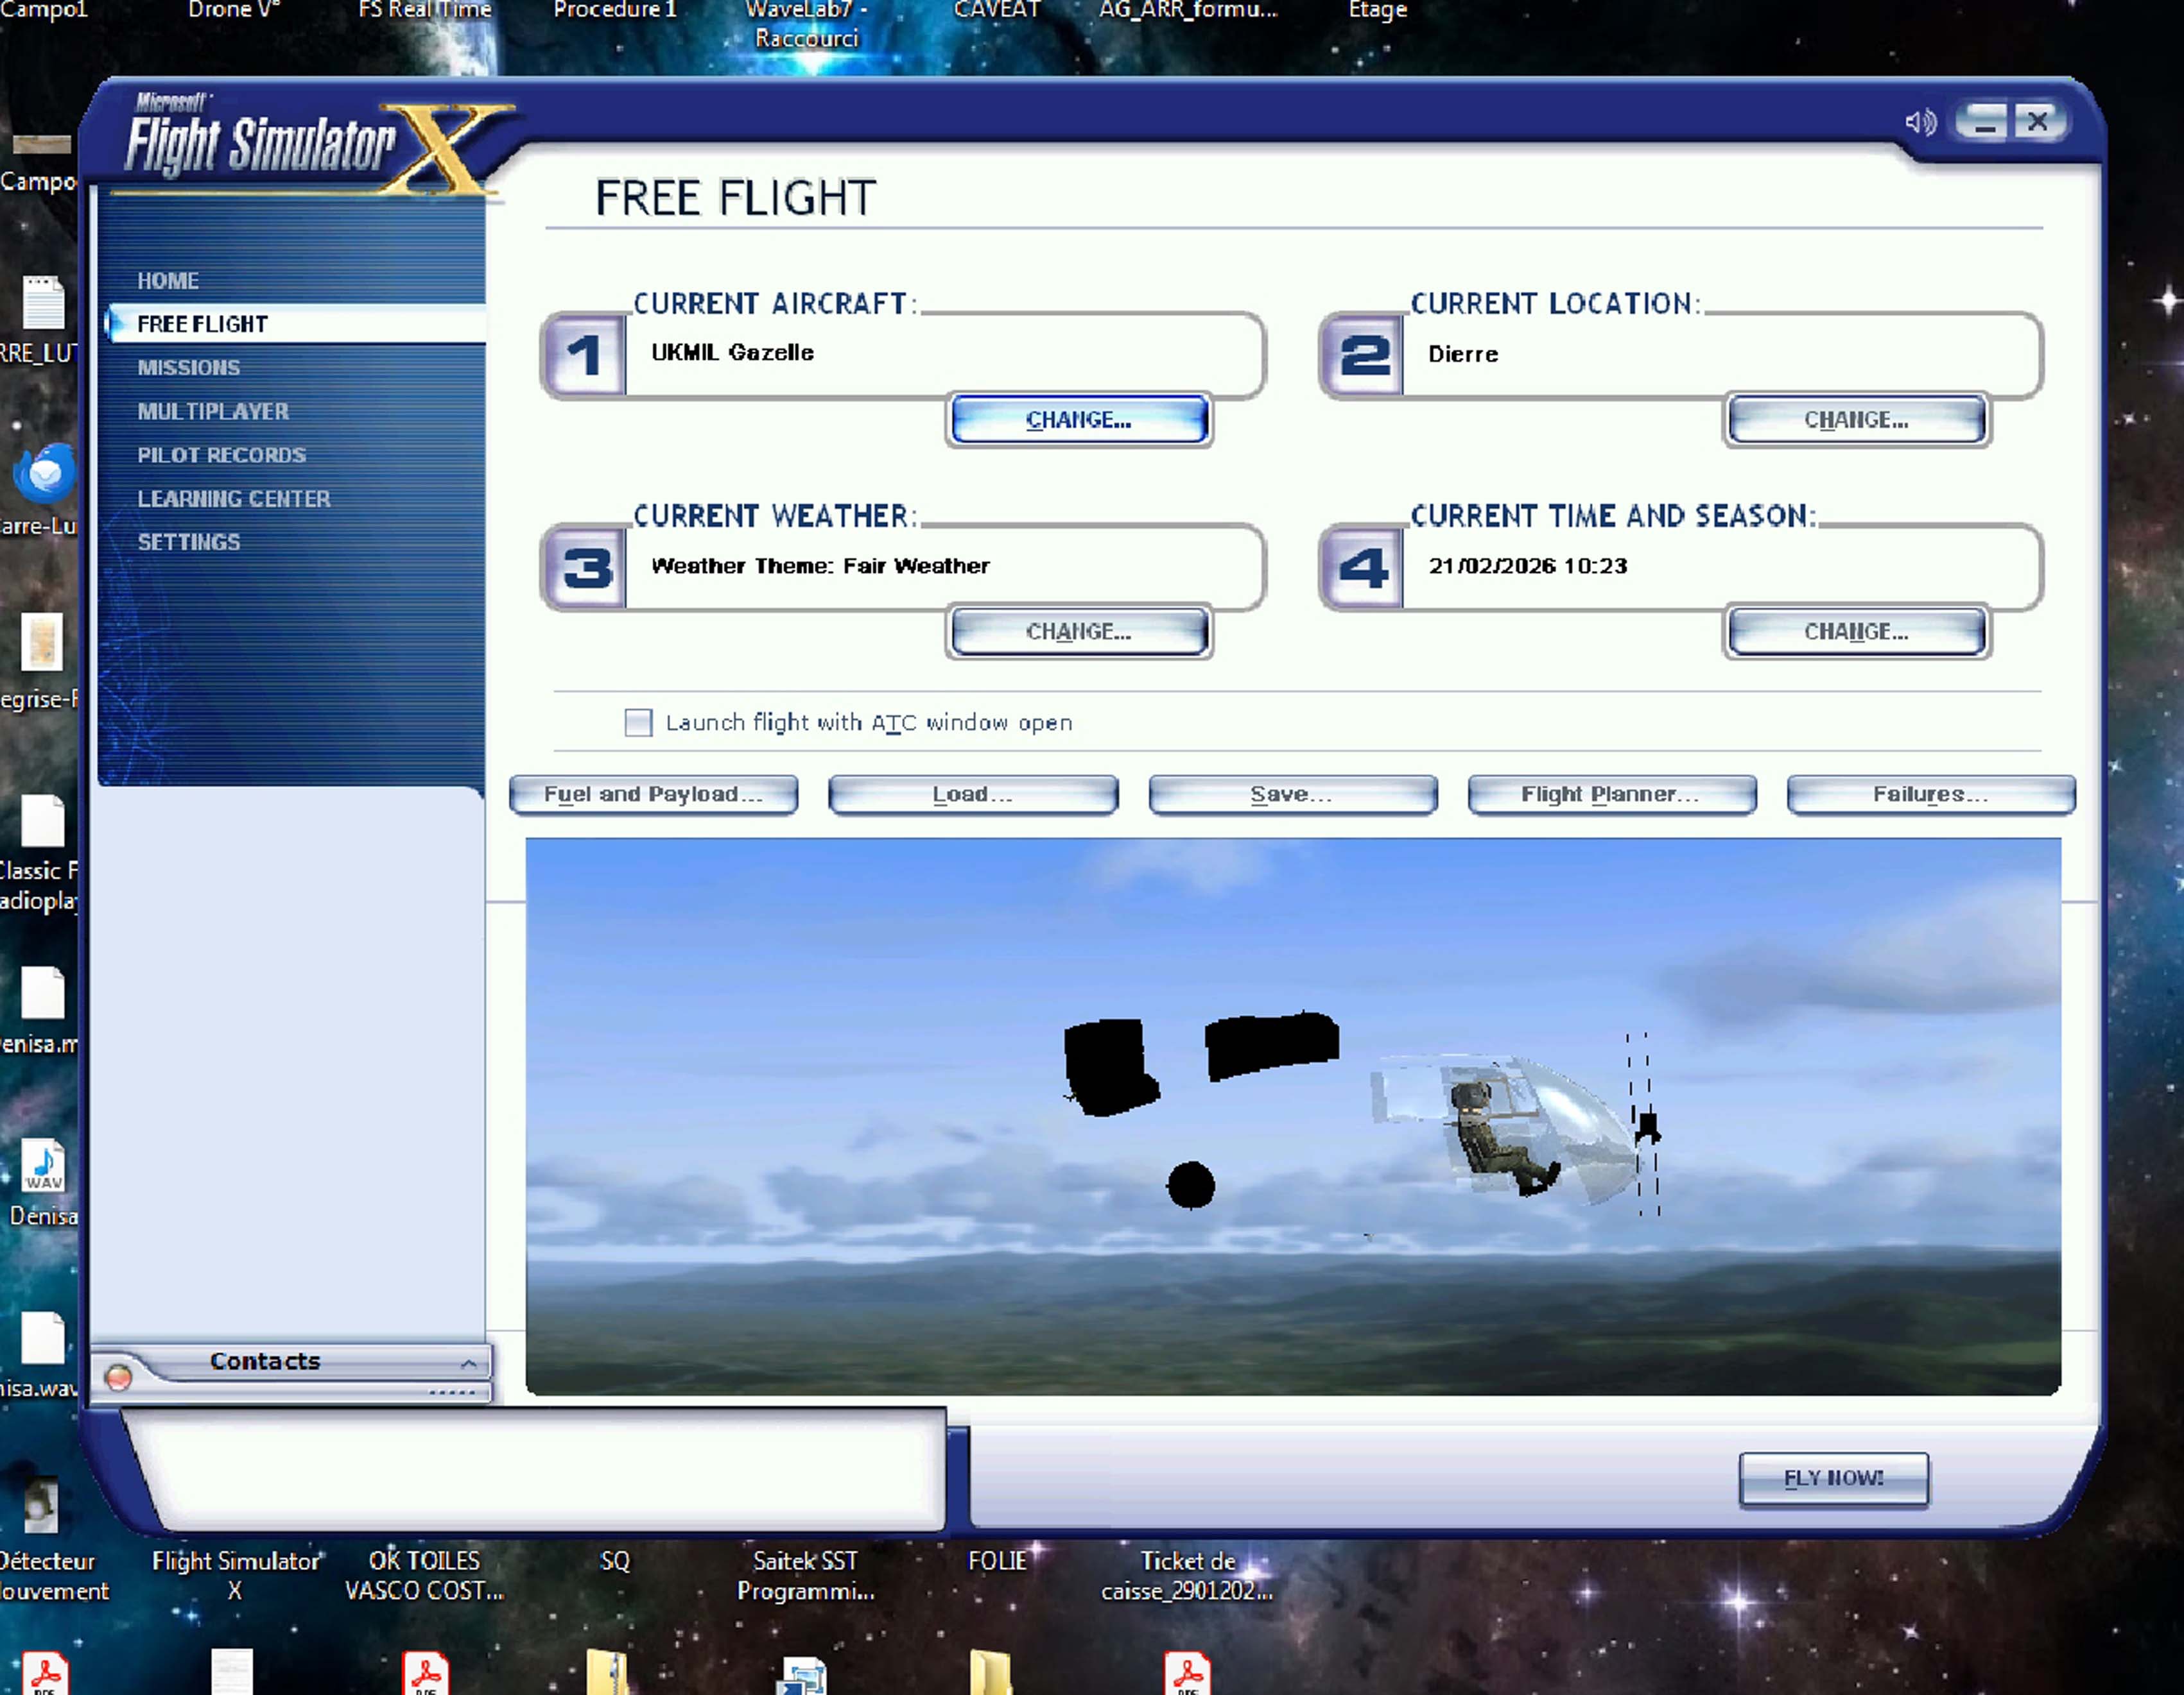Click the red Contacts status icon
This screenshot has width=2184, height=1695.
tap(118, 1377)
